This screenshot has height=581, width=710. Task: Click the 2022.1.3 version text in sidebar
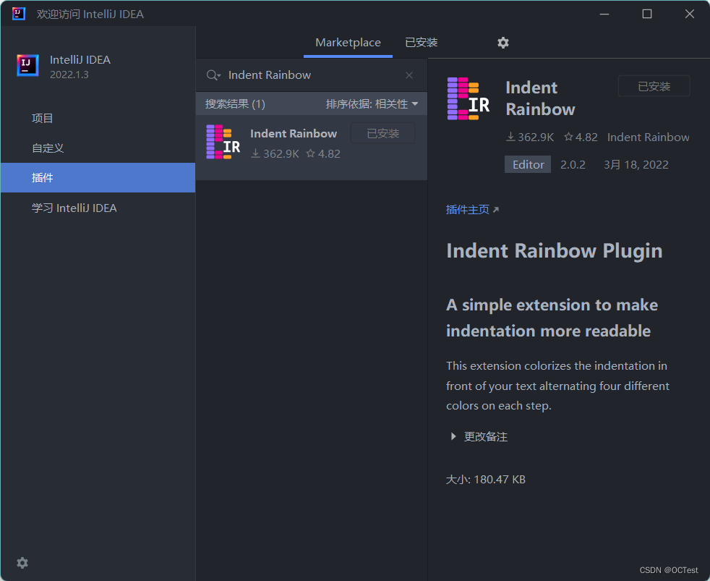69,75
